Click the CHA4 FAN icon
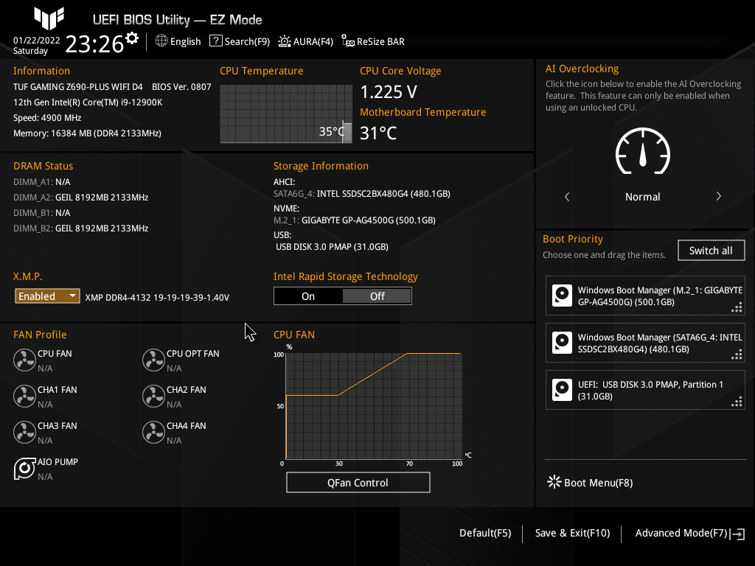The height and width of the screenshot is (566, 755). 153,432
